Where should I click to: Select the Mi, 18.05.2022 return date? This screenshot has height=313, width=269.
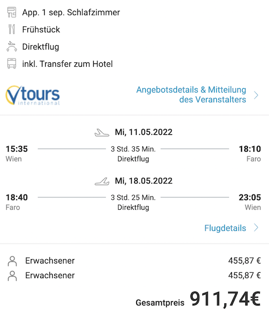click(144, 181)
